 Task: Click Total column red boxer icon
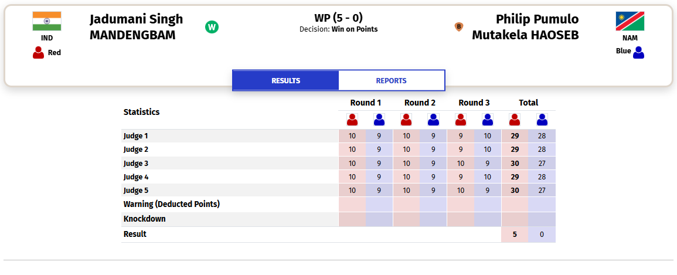coord(515,120)
